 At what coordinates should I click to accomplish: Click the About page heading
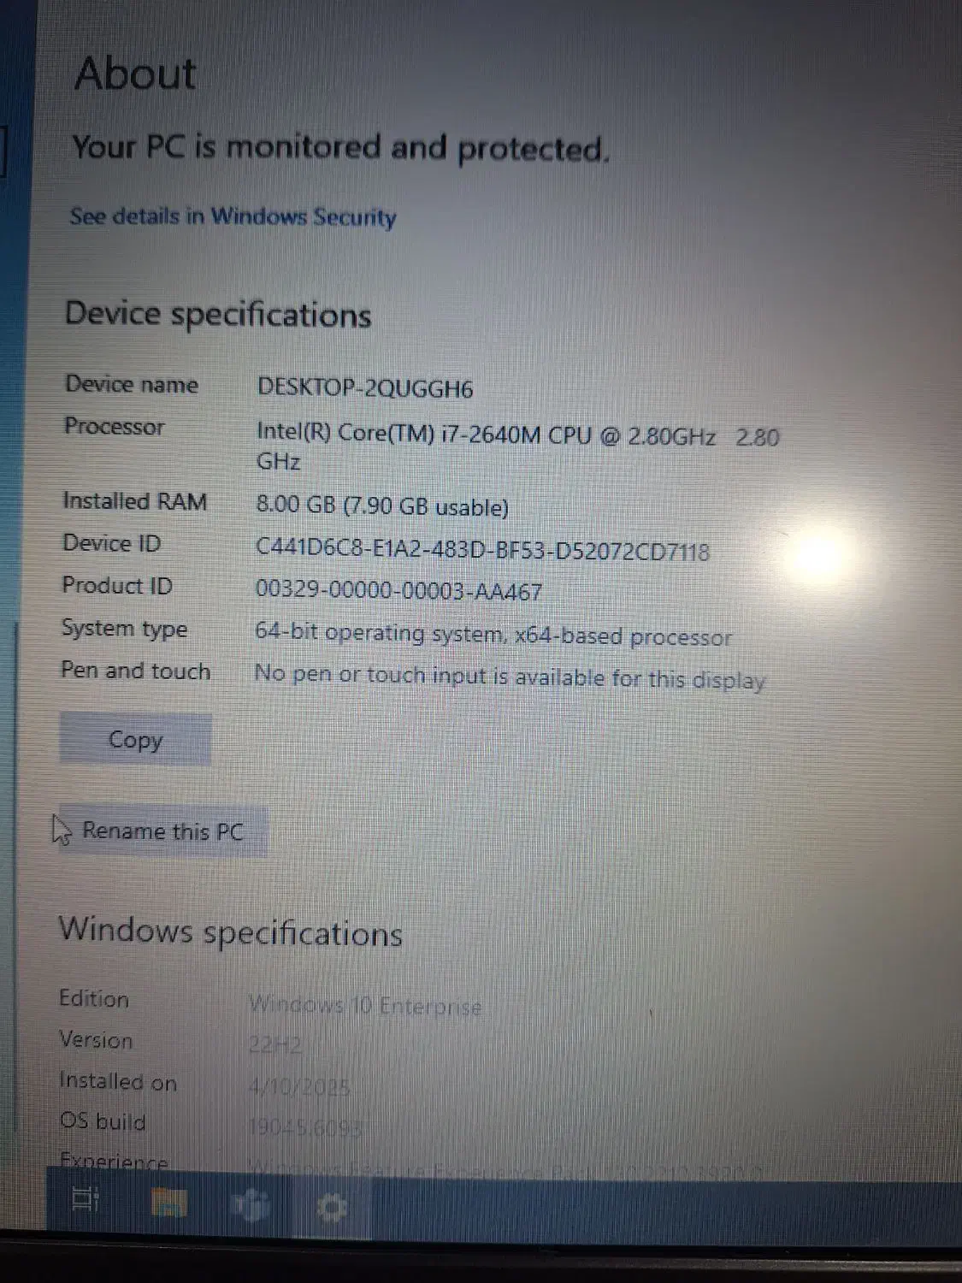click(x=135, y=74)
